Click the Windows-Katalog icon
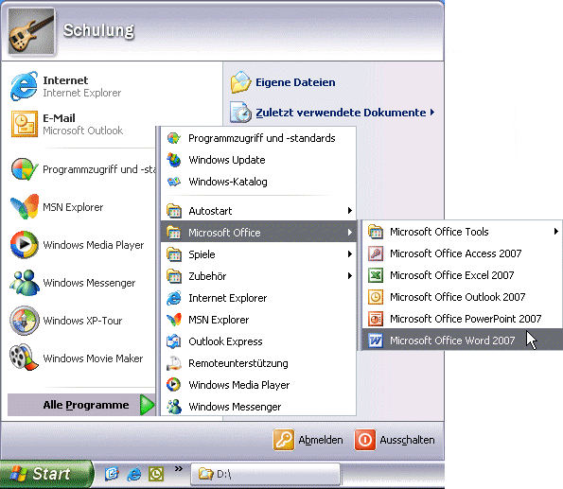Image resolution: width=563 pixels, height=489 pixels. tap(174, 182)
